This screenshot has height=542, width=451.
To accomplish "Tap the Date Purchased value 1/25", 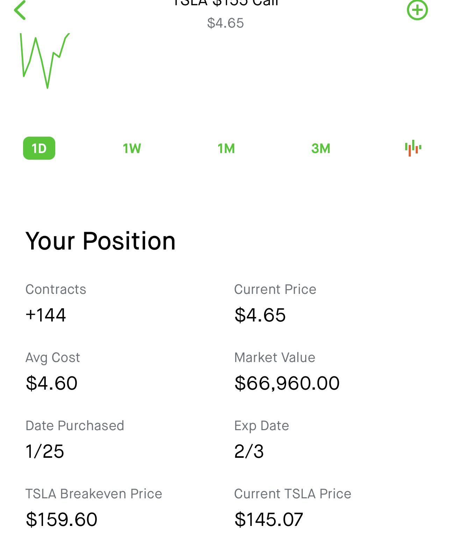I will coord(45,451).
